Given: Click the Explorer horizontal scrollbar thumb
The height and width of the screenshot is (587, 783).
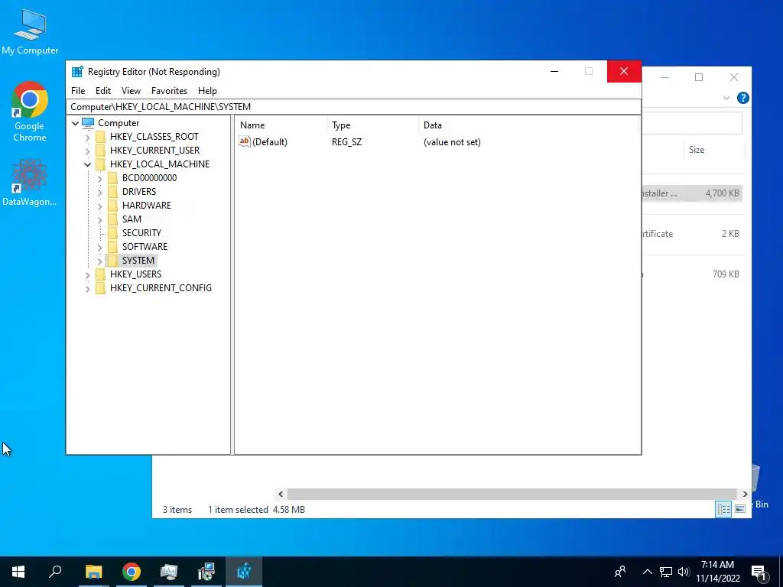Looking at the screenshot, I should pos(512,494).
